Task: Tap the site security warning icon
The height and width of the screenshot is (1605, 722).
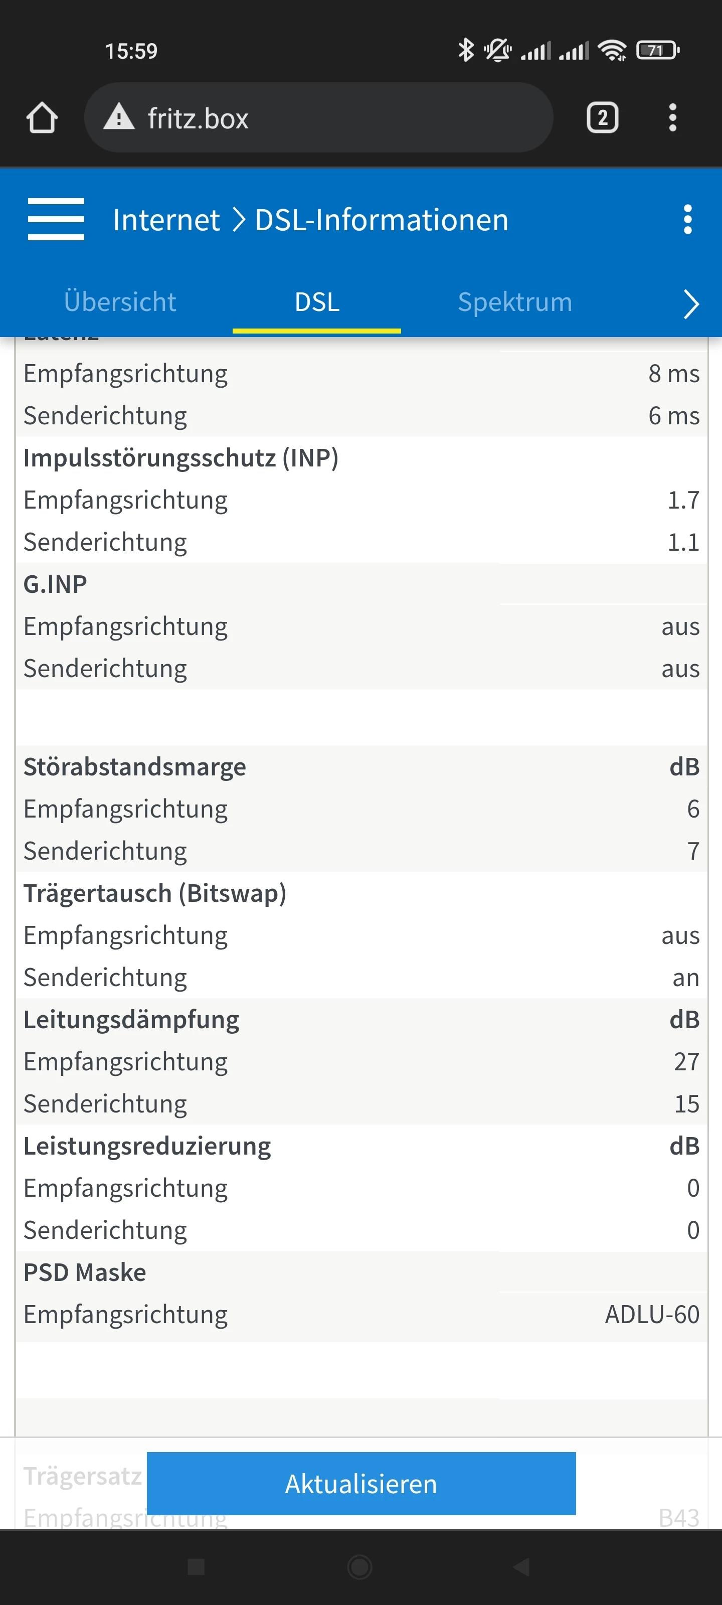Action: point(119,118)
